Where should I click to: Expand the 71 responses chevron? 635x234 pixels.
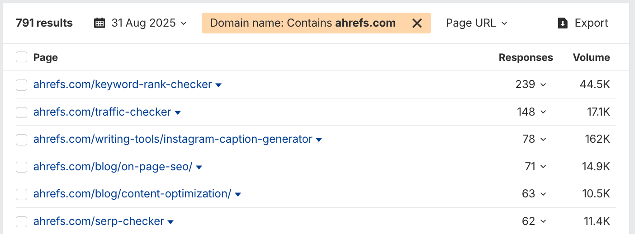pos(543,167)
